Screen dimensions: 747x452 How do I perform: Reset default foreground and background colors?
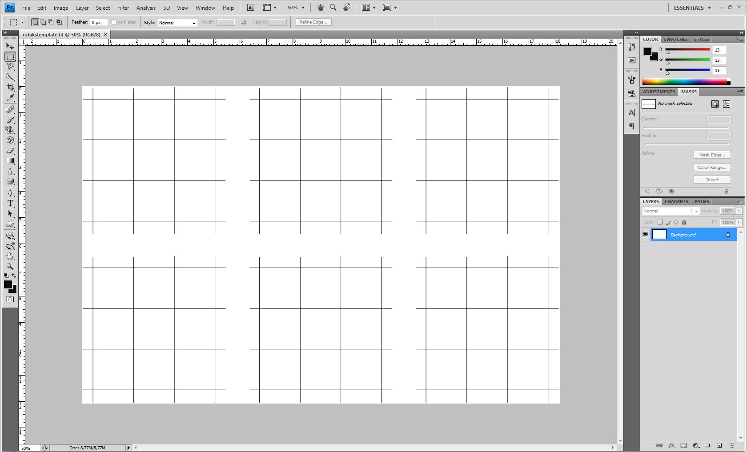(6, 276)
